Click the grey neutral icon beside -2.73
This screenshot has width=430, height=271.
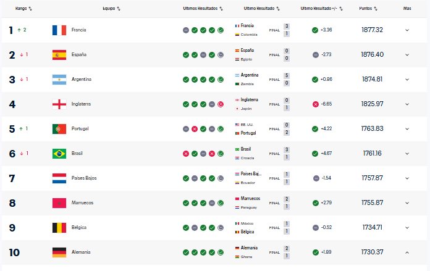(315, 55)
